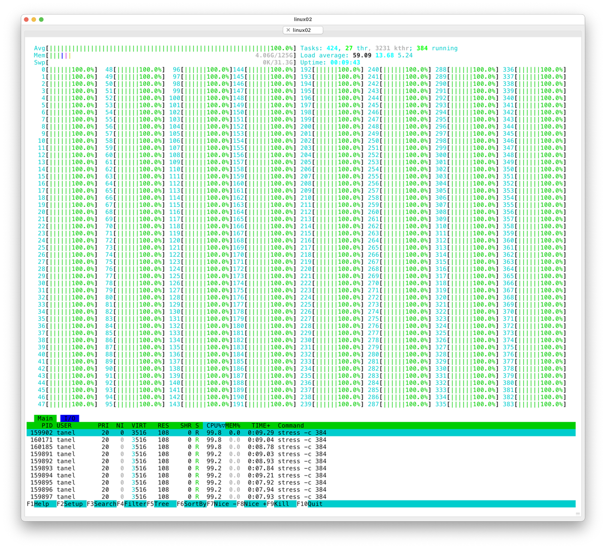Sort by PRI column header
Screen dimensions: 606x549
pyautogui.click(x=103, y=425)
